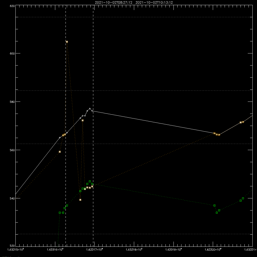Click the x-axis label 1.63318×10⁹
This screenshot has height=257, width=257.
tap(134, 250)
